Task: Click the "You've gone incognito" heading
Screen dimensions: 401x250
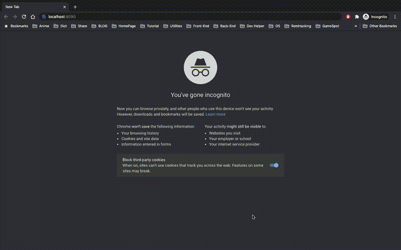Action: 200,95
